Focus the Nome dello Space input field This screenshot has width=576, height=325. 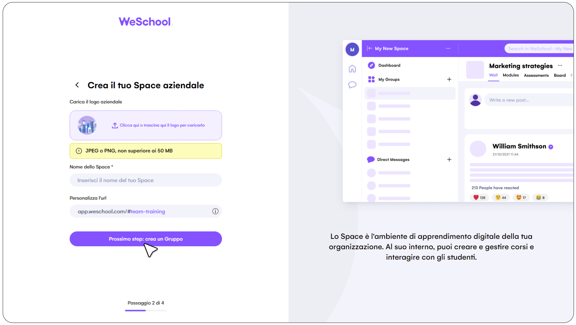coord(146,180)
